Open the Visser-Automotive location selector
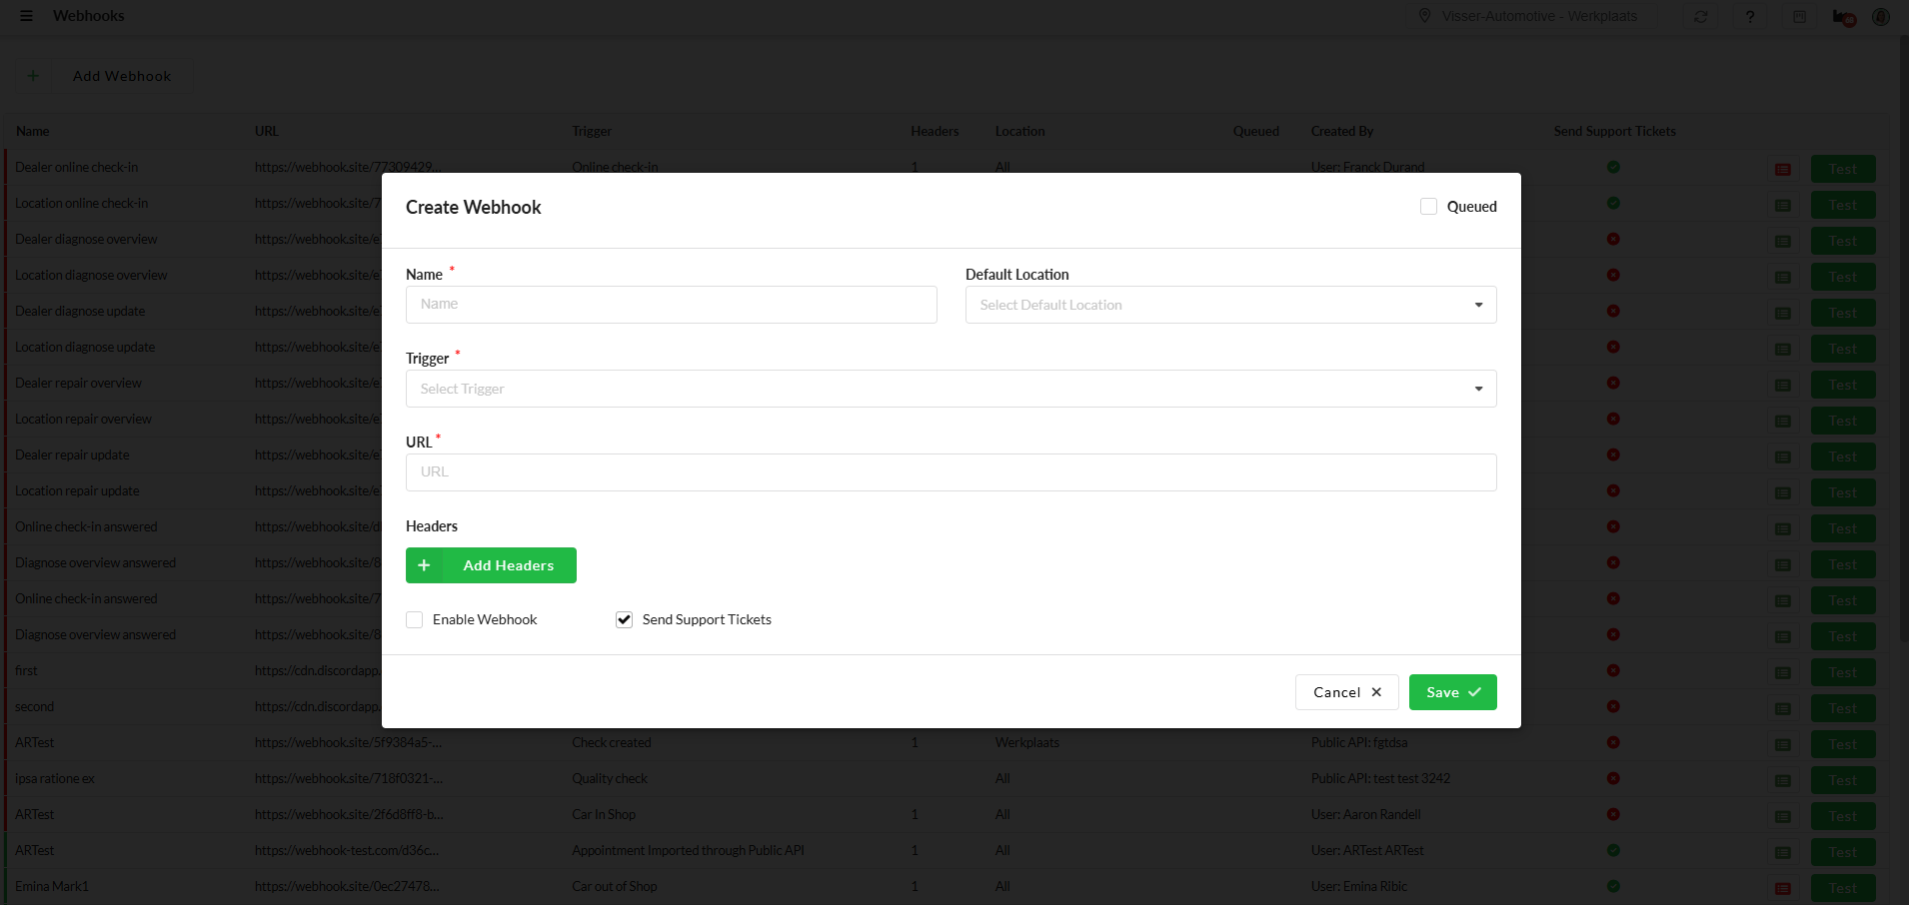The height and width of the screenshot is (905, 1909). pos(1527,17)
